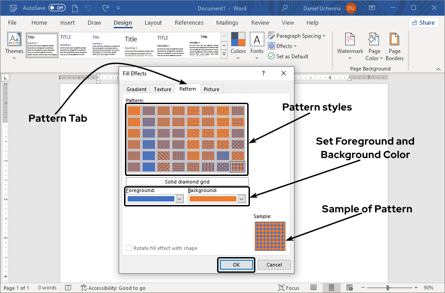
Task: Select the Solid diamond grid pattern swatch
Action: tap(238, 167)
